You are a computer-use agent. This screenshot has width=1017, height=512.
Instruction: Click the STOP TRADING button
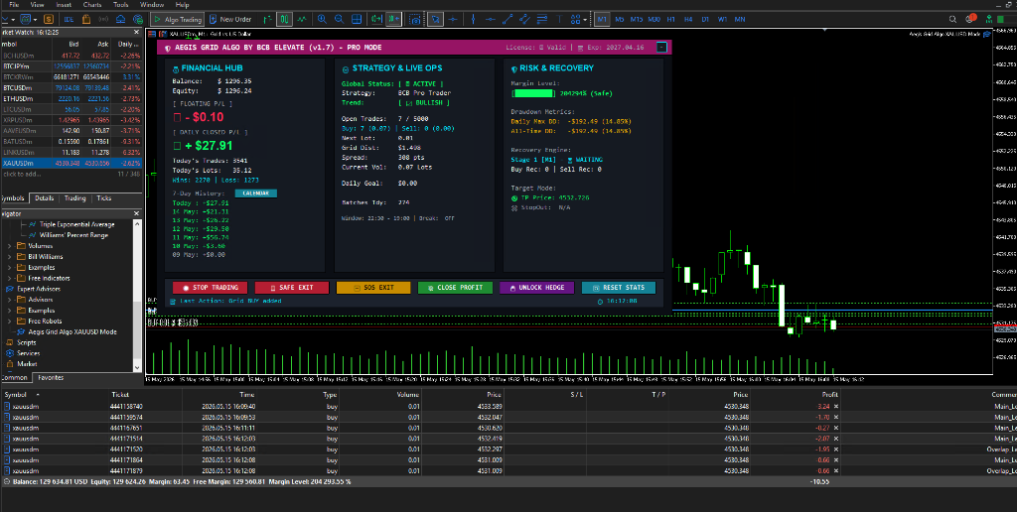[x=211, y=288]
